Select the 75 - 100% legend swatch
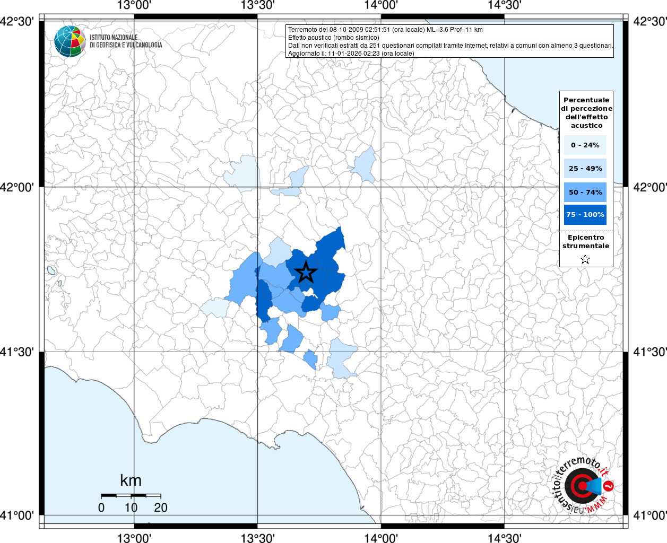667x543 pixels. click(585, 215)
